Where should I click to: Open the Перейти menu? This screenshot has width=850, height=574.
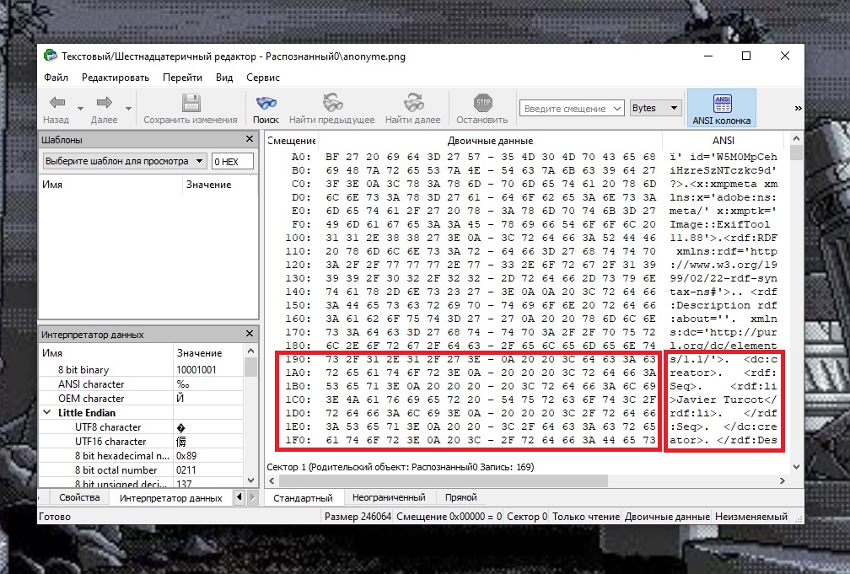click(183, 78)
